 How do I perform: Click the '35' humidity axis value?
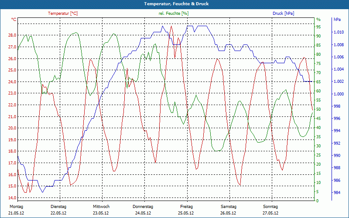319,137
